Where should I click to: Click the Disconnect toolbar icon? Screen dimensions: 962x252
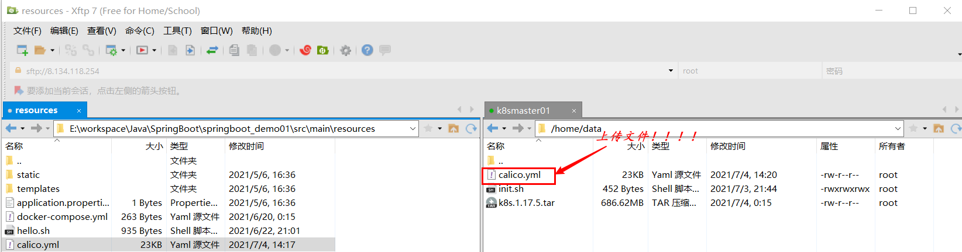point(88,50)
